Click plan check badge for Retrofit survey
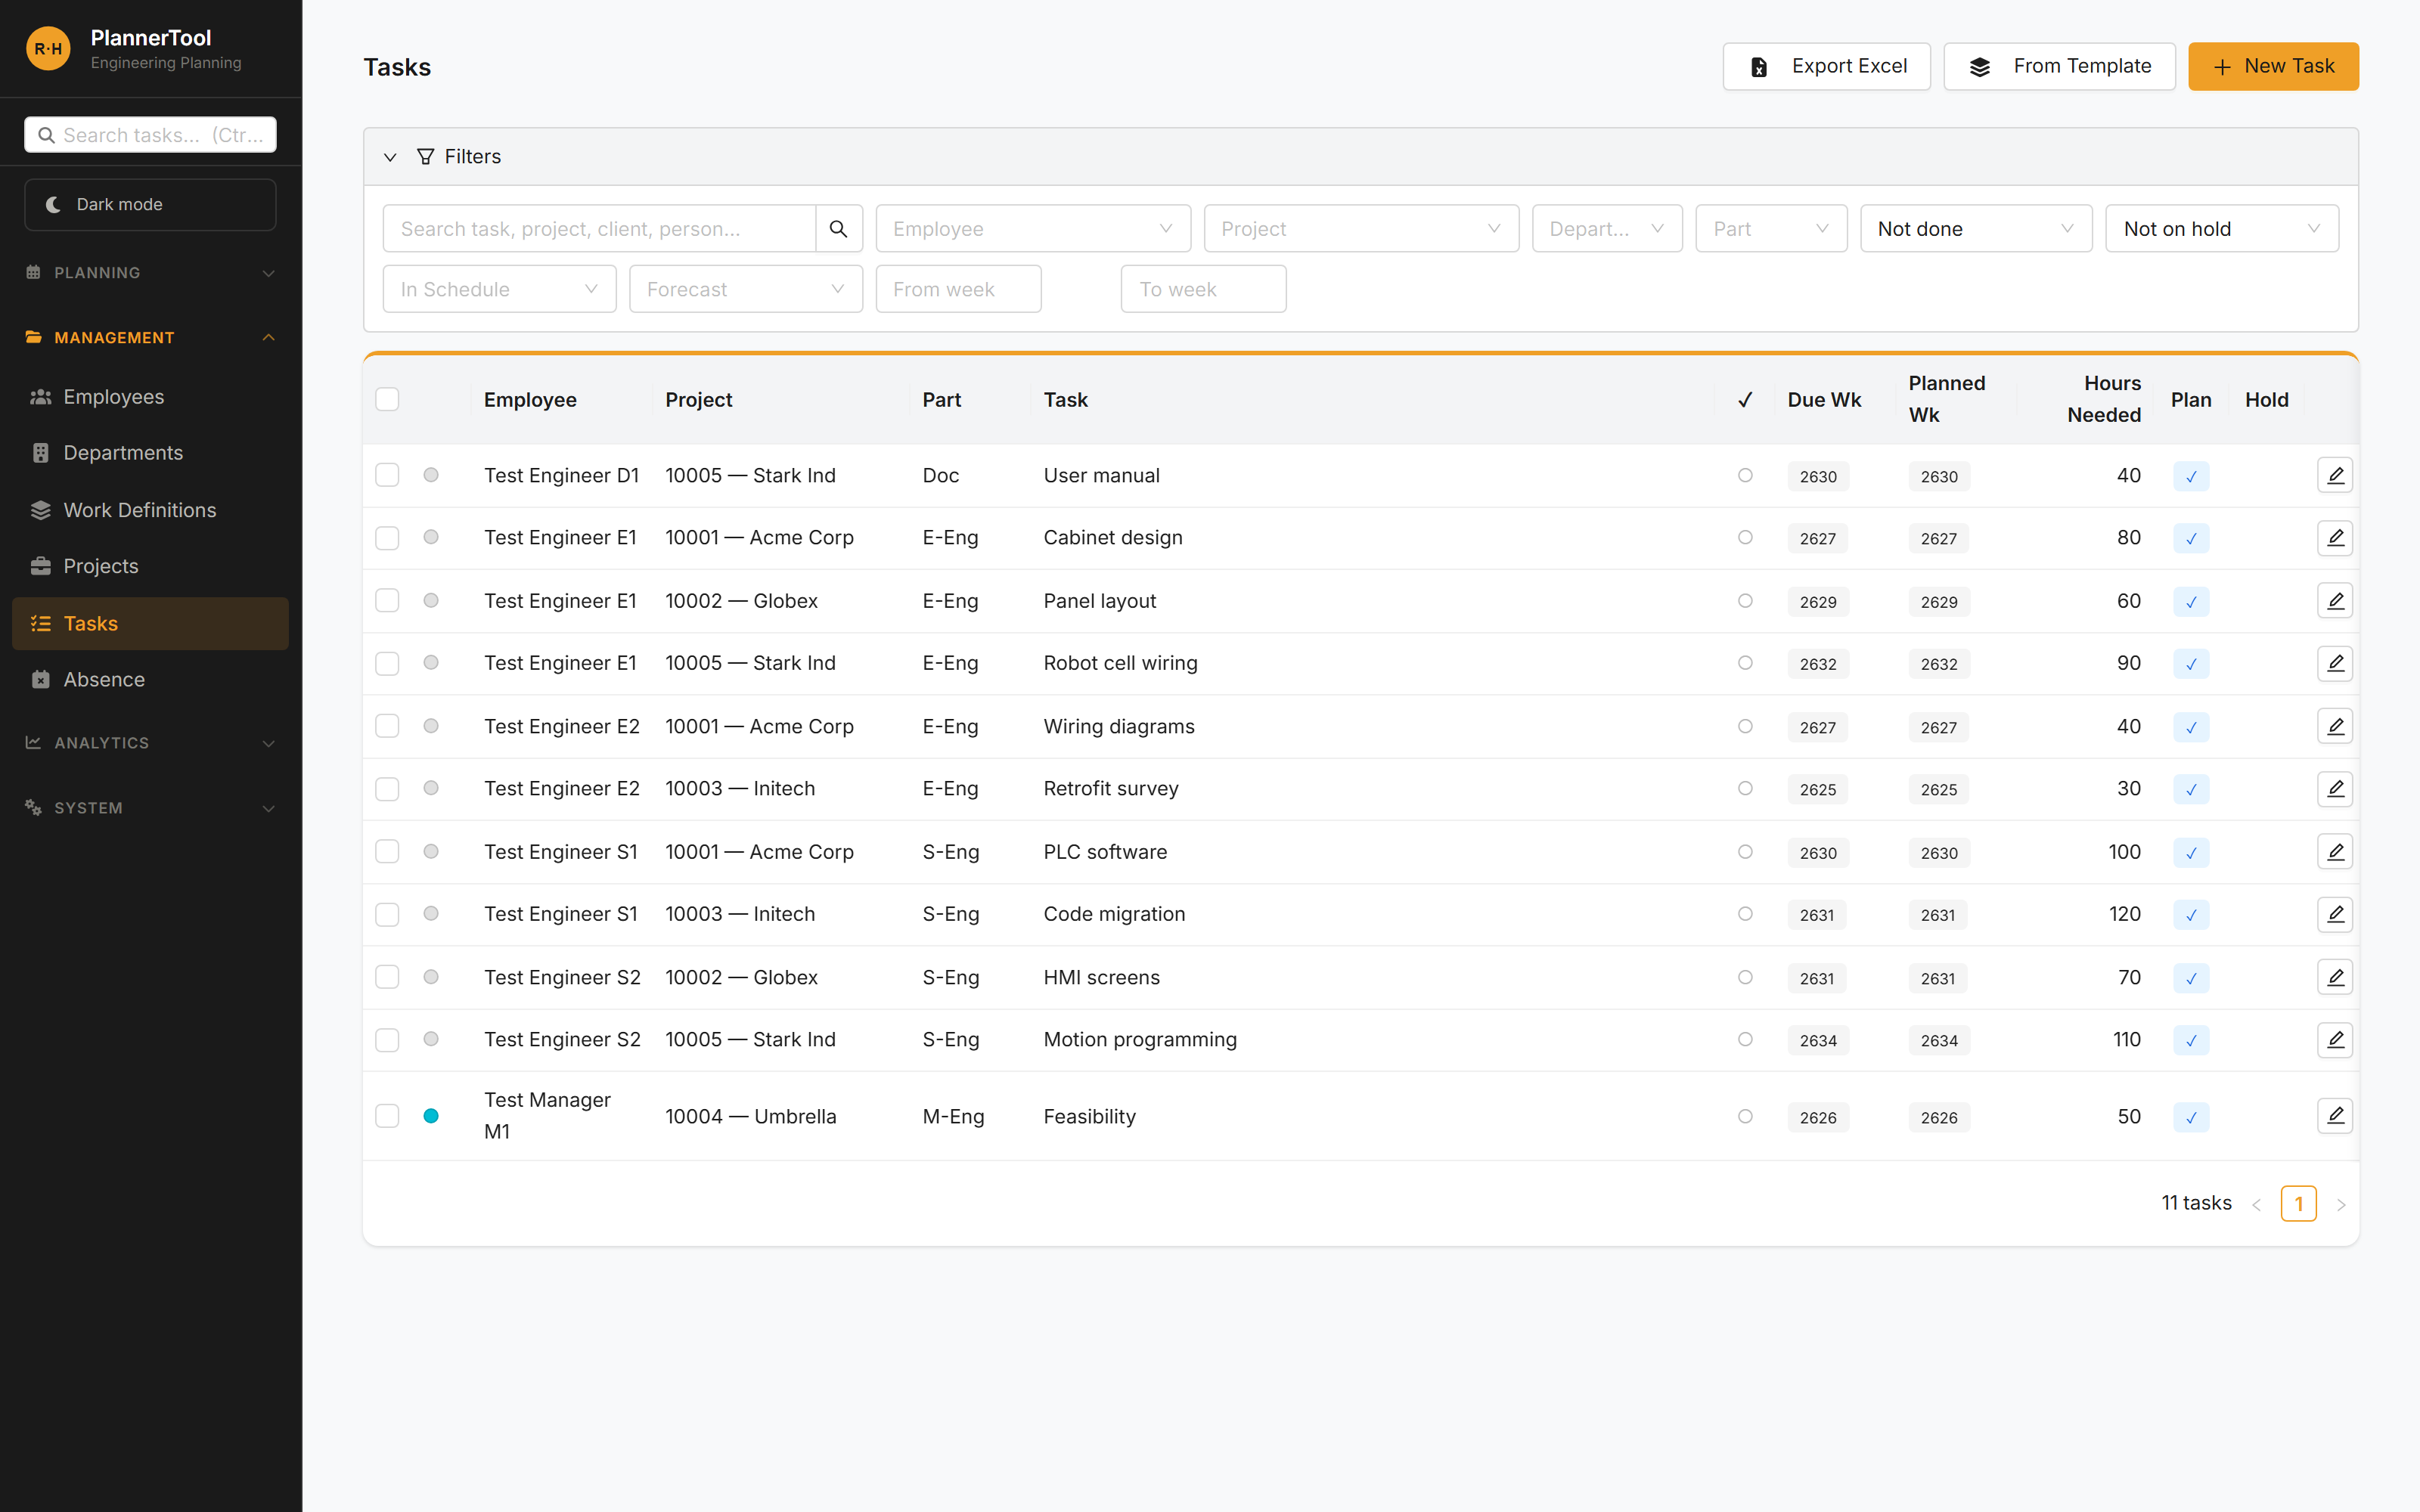 pos(2190,790)
